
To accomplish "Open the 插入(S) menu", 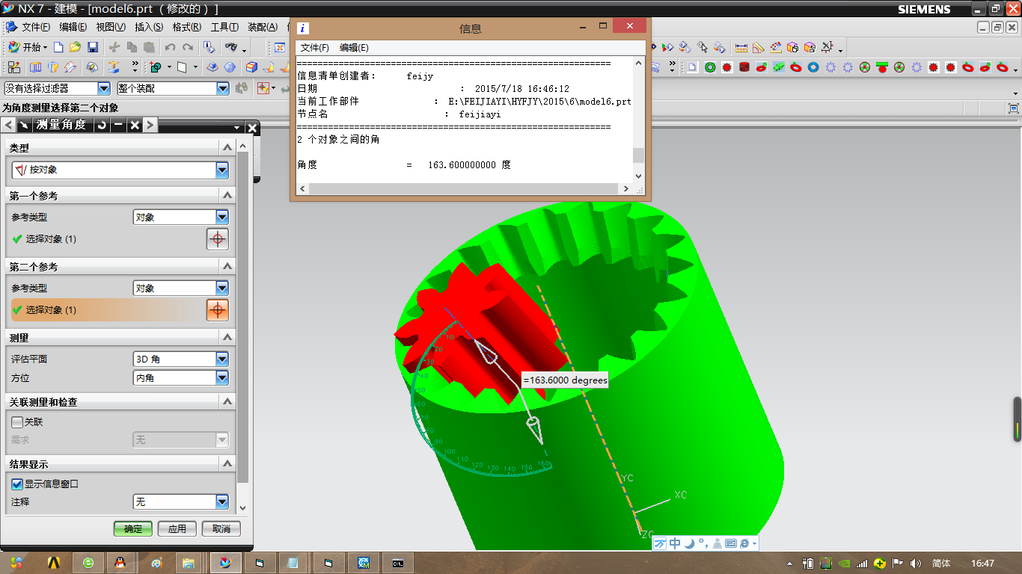I will pyautogui.click(x=149, y=27).
